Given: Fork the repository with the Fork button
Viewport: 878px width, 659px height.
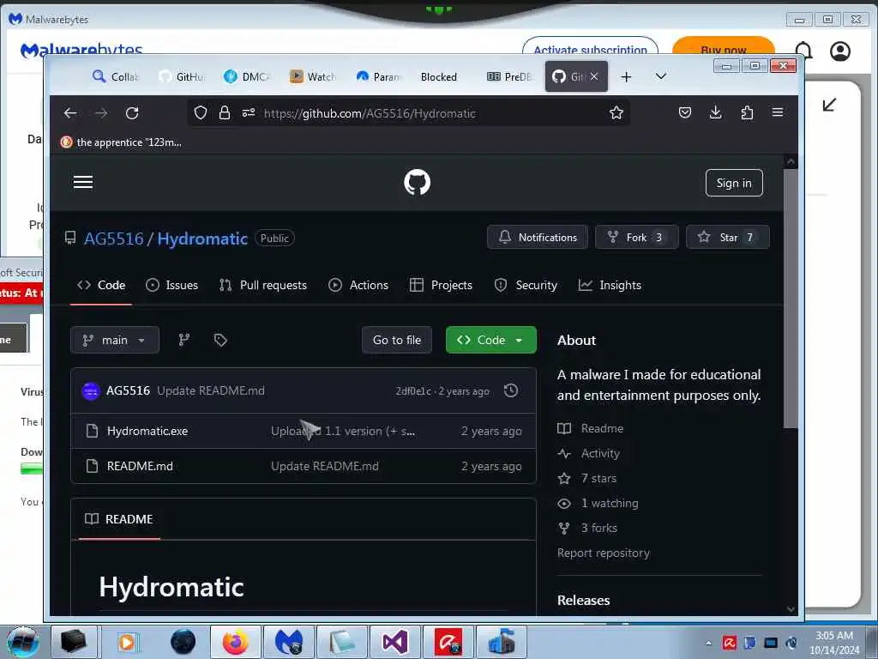Looking at the screenshot, I should click(636, 237).
